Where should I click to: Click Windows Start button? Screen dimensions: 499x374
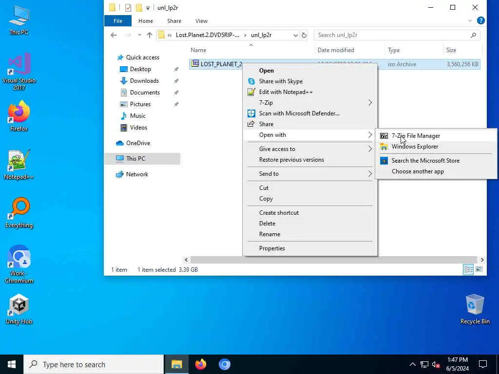pyautogui.click(x=12, y=364)
